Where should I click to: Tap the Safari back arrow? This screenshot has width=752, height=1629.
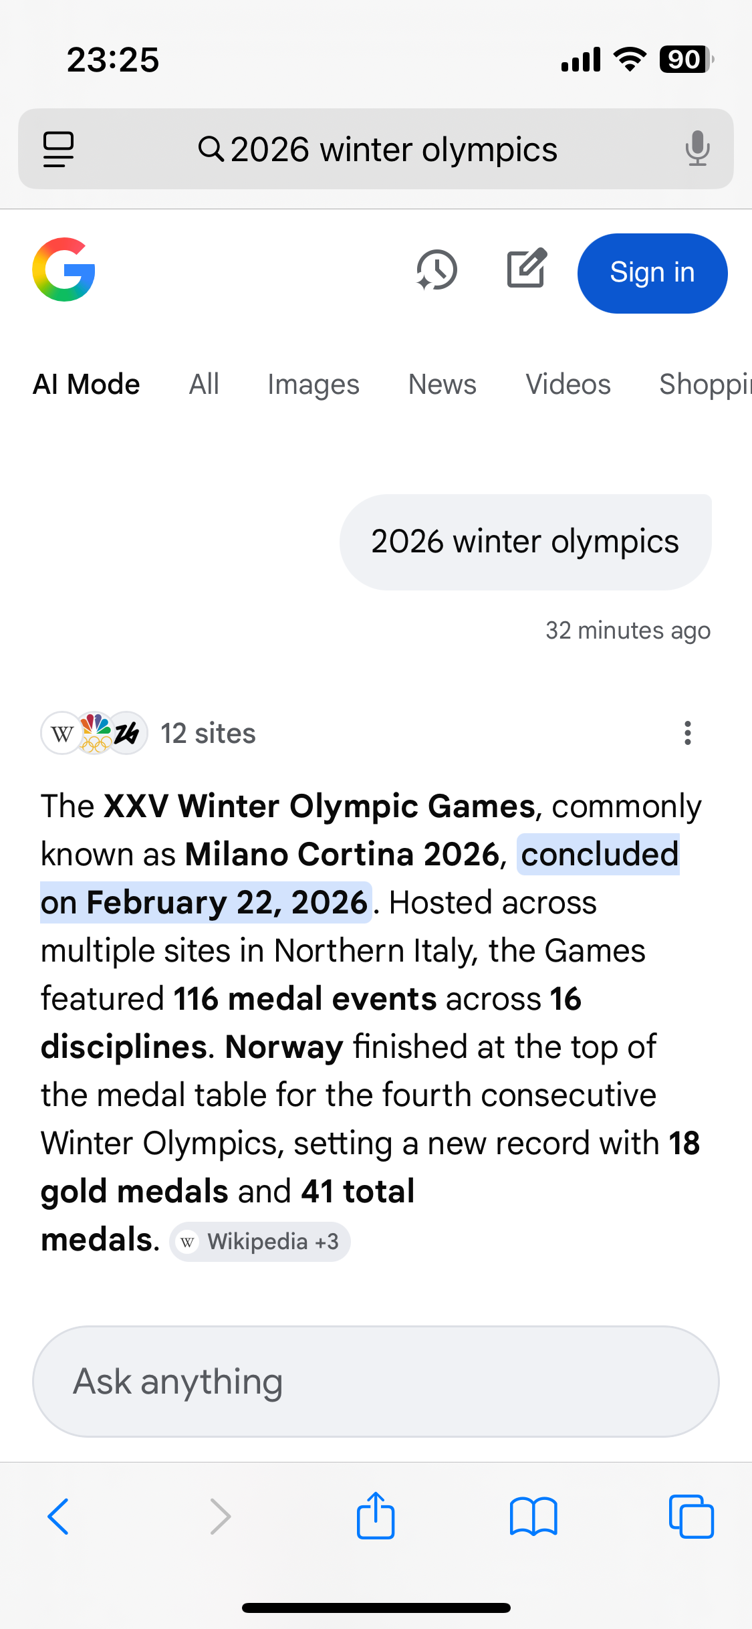coord(59,1516)
